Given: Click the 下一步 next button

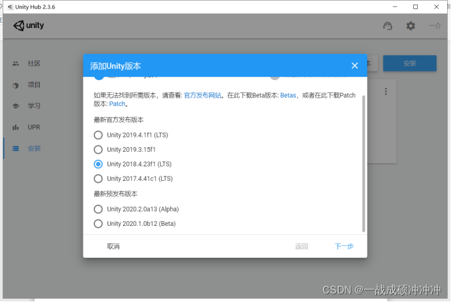Looking at the screenshot, I should pyautogui.click(x=344, y=247).
